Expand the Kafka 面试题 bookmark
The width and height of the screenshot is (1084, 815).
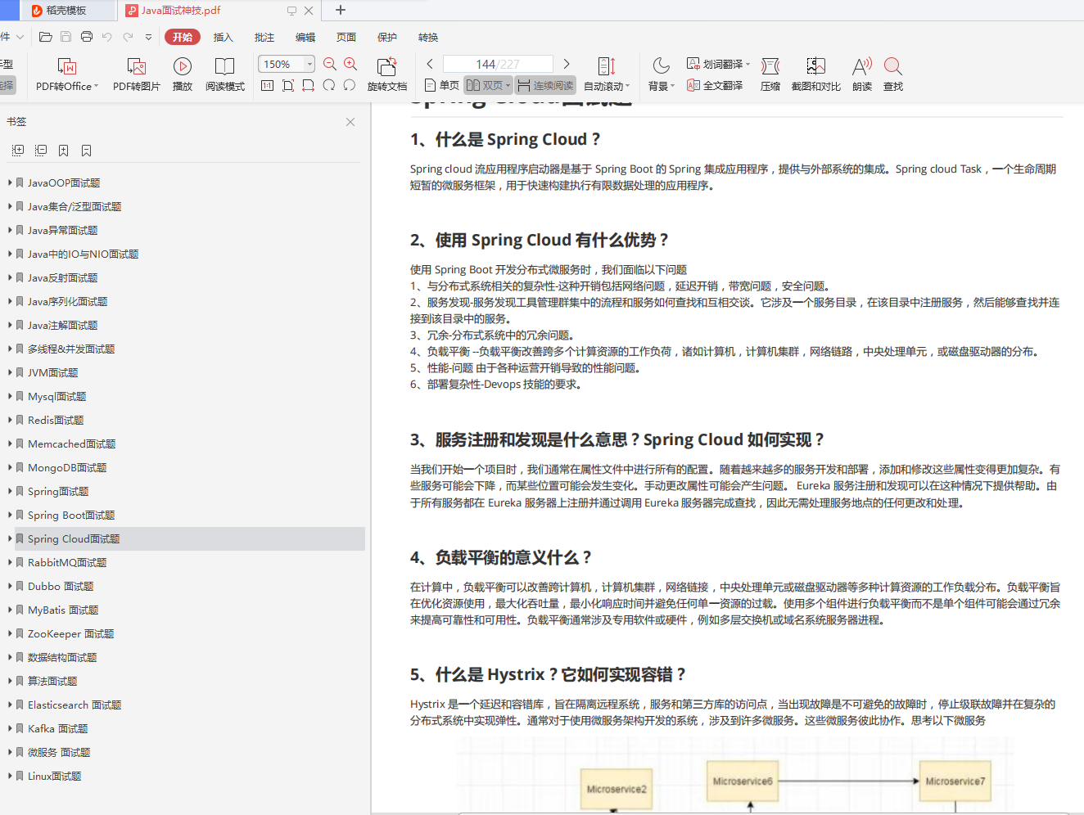10,728
